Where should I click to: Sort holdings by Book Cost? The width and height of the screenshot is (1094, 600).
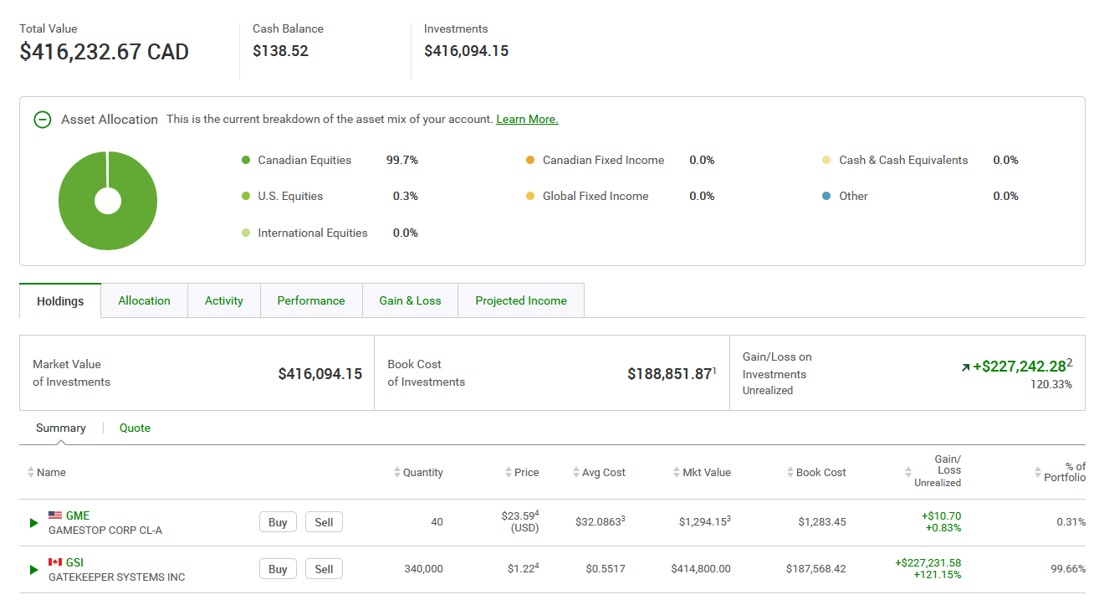[816, 473]
